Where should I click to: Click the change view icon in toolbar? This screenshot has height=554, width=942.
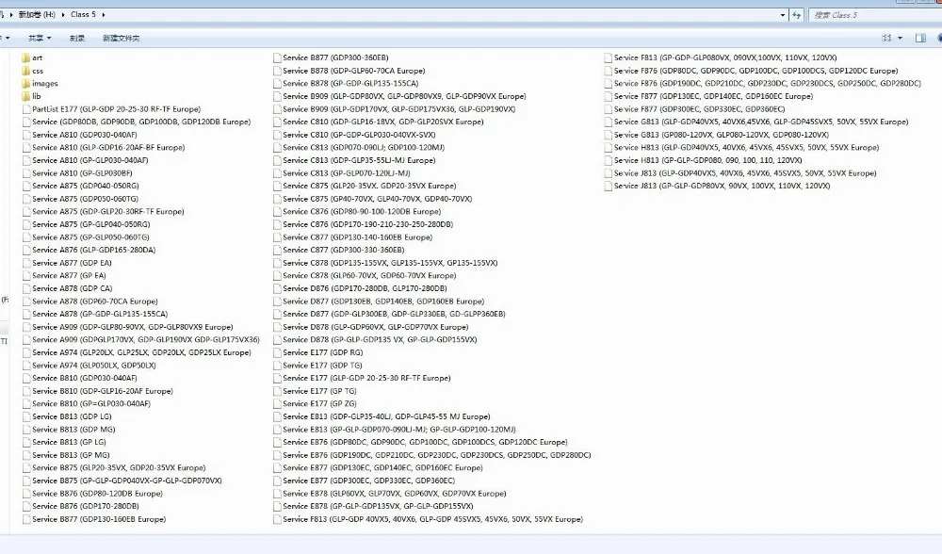tap(886, 38)
